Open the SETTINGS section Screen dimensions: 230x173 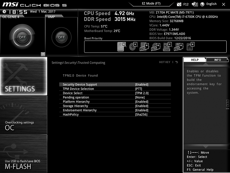pos(24,76)
